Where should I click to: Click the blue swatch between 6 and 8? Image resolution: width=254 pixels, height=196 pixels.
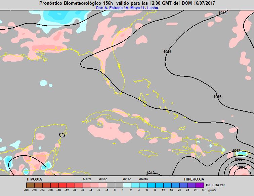[151, 185]
